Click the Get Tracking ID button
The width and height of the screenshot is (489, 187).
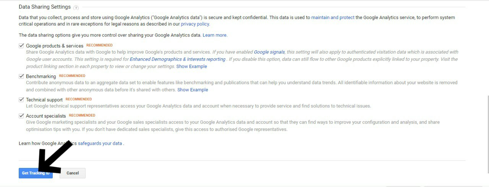click(x=36, y=173)
